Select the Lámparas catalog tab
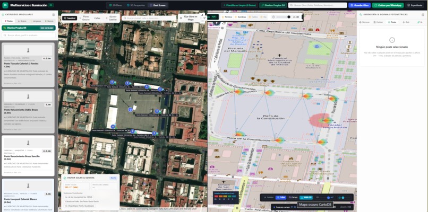This screenshot has width=428, height=212. click(36, 21)
